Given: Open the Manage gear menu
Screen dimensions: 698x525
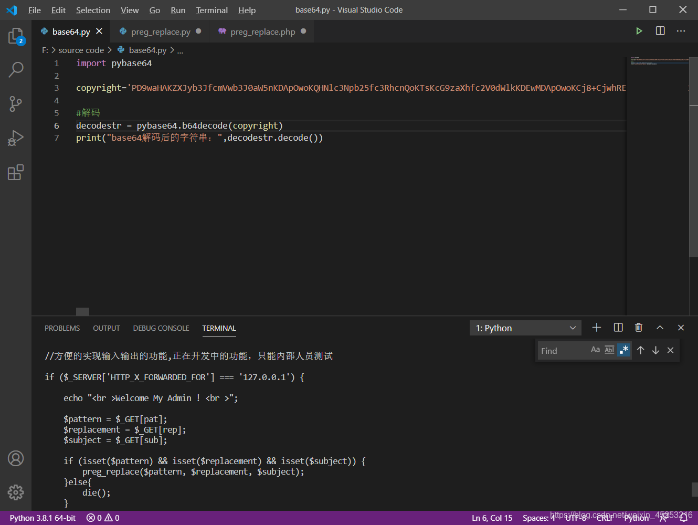Looking at the screenshot, I should [16, 492].
